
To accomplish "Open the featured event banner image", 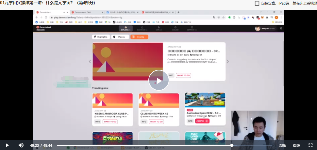I will (127, 62).
